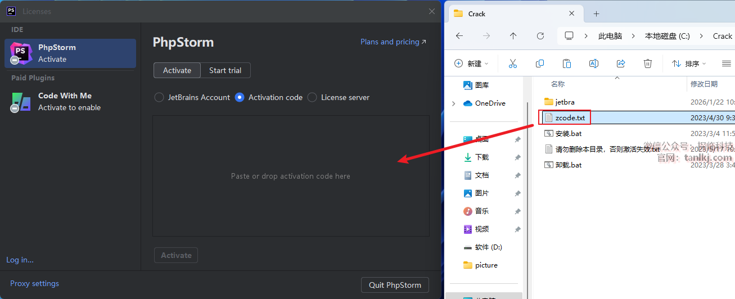Select the JetBrains Account radio button
735x299 pixels.
click(x=159, y=97)
